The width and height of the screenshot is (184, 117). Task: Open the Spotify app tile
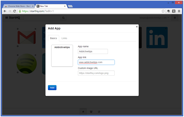[27, 64]
